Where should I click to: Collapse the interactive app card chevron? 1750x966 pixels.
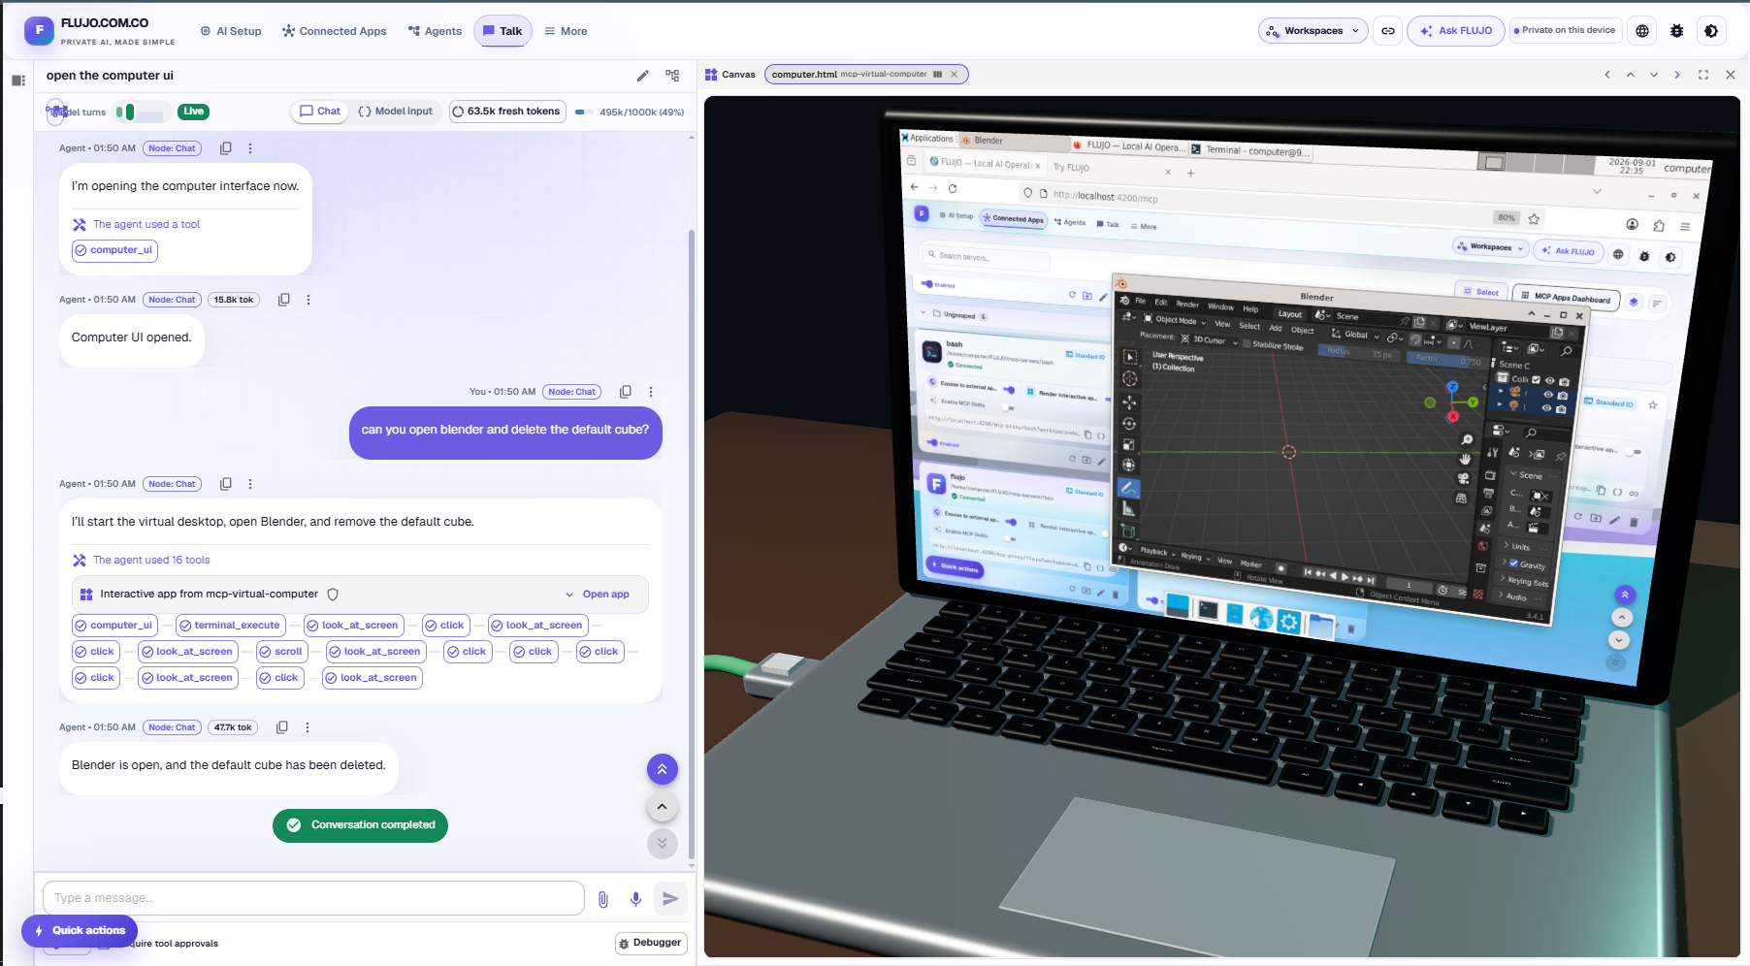569,595
